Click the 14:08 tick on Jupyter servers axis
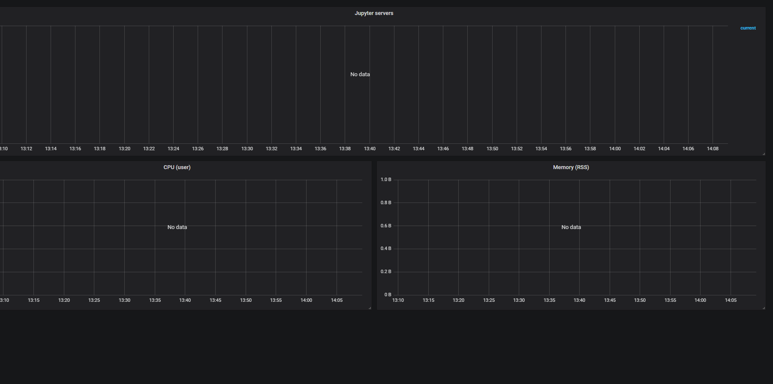Image resolution: width=773 pixels, height=384 pixels. 713,149
